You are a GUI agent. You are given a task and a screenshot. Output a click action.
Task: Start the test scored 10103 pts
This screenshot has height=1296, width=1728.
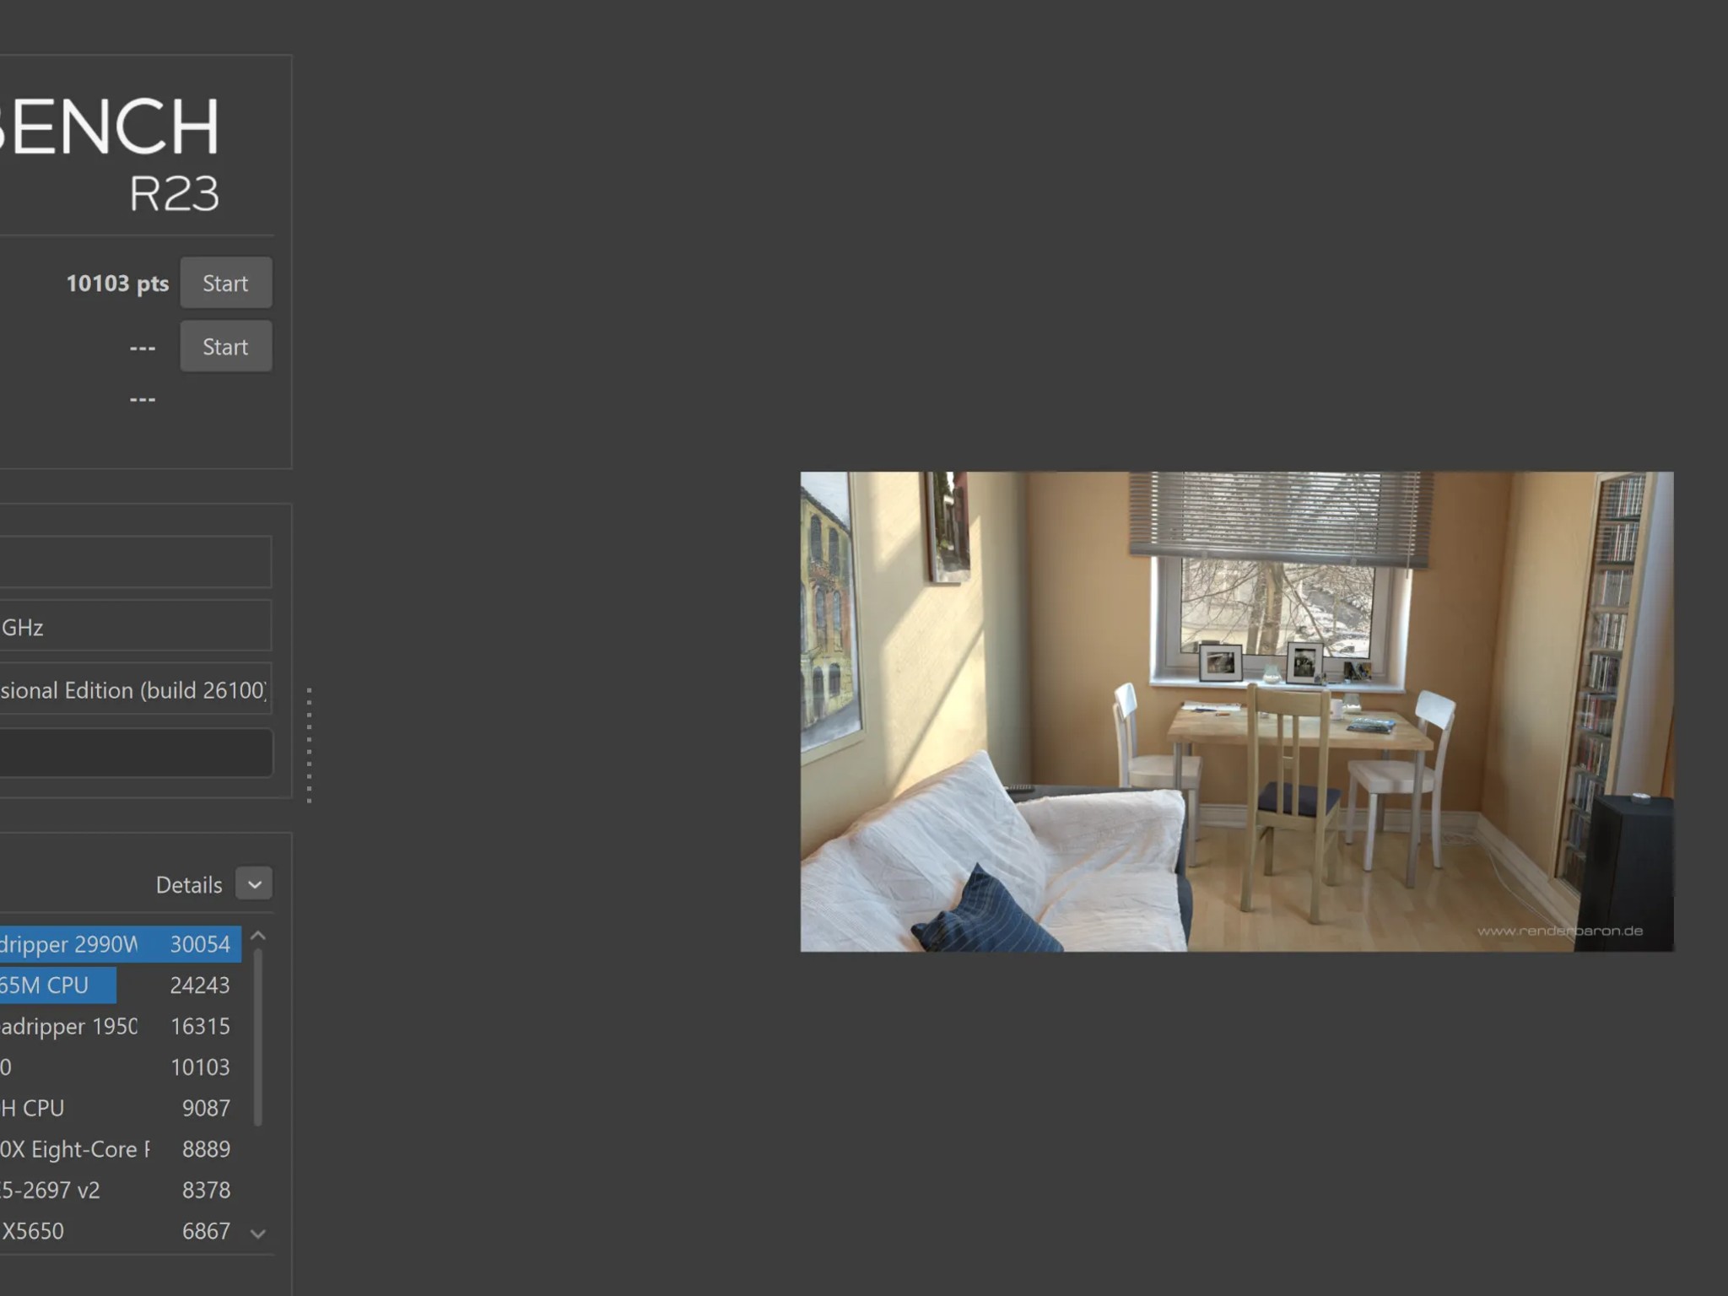click(x=225, y=283)
